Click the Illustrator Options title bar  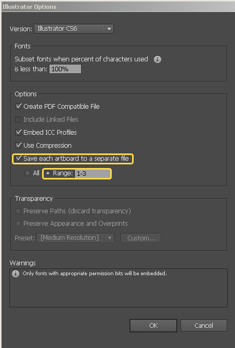(x=117, y=7)
